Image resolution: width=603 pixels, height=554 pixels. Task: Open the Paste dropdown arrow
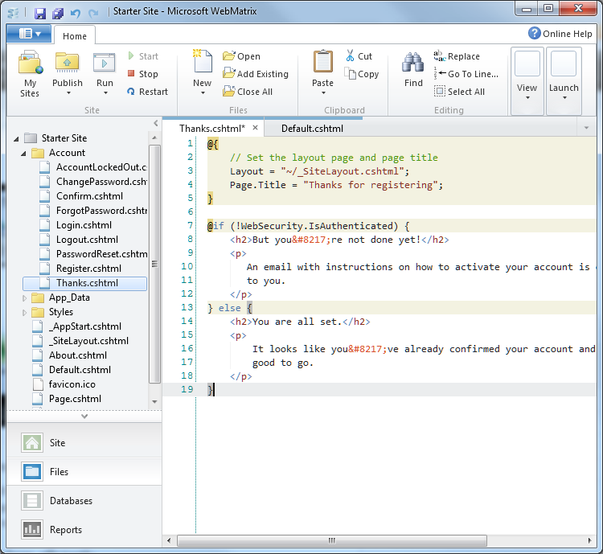coord(323,93)
